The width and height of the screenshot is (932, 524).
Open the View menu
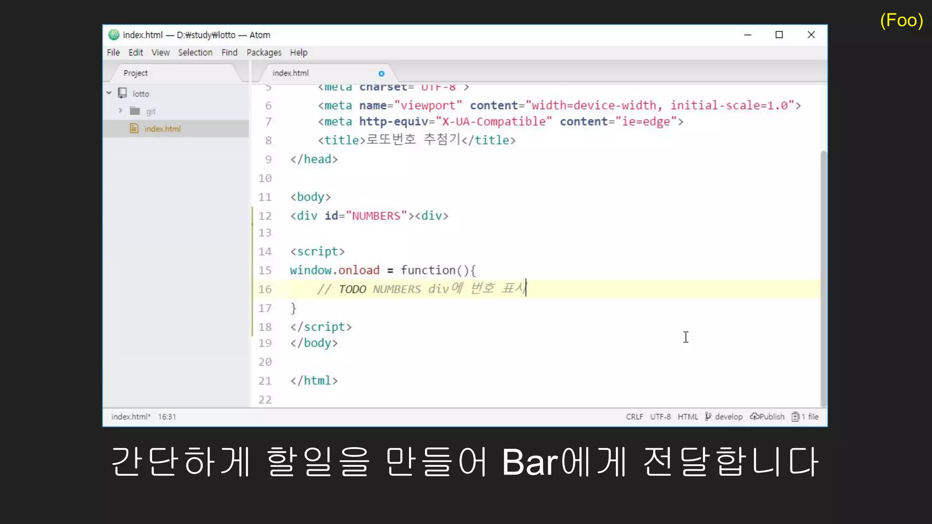coord(161,52)
